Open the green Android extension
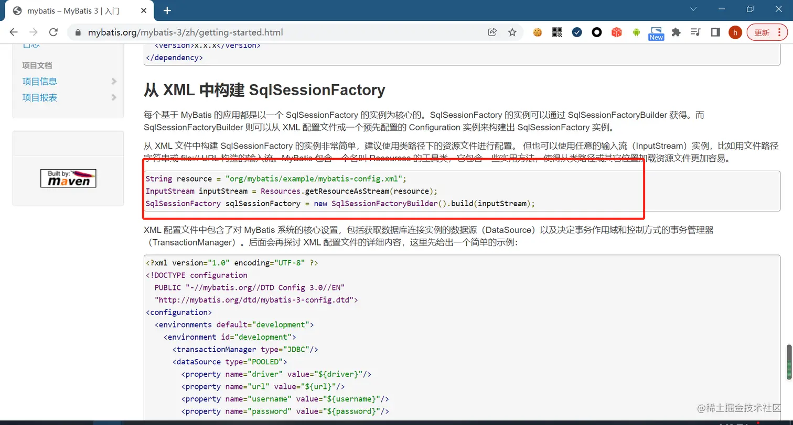 [x=637, y=32]
